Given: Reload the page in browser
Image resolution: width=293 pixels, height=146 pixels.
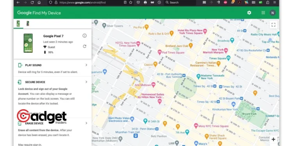Looking at the screenshot, I should [x=32, y=2].
